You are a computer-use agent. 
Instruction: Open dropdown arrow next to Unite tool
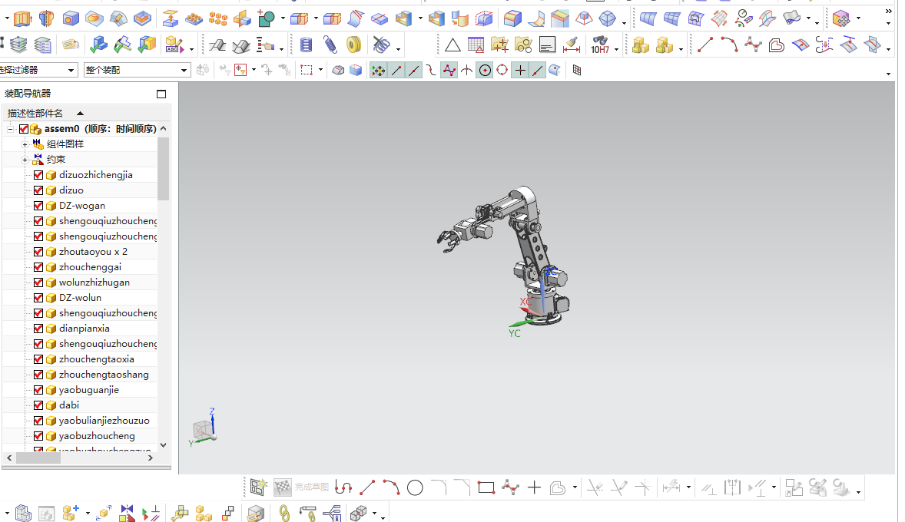coord(282,19)
